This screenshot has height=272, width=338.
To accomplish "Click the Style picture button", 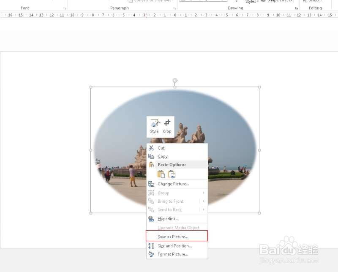I will [154, 126].
